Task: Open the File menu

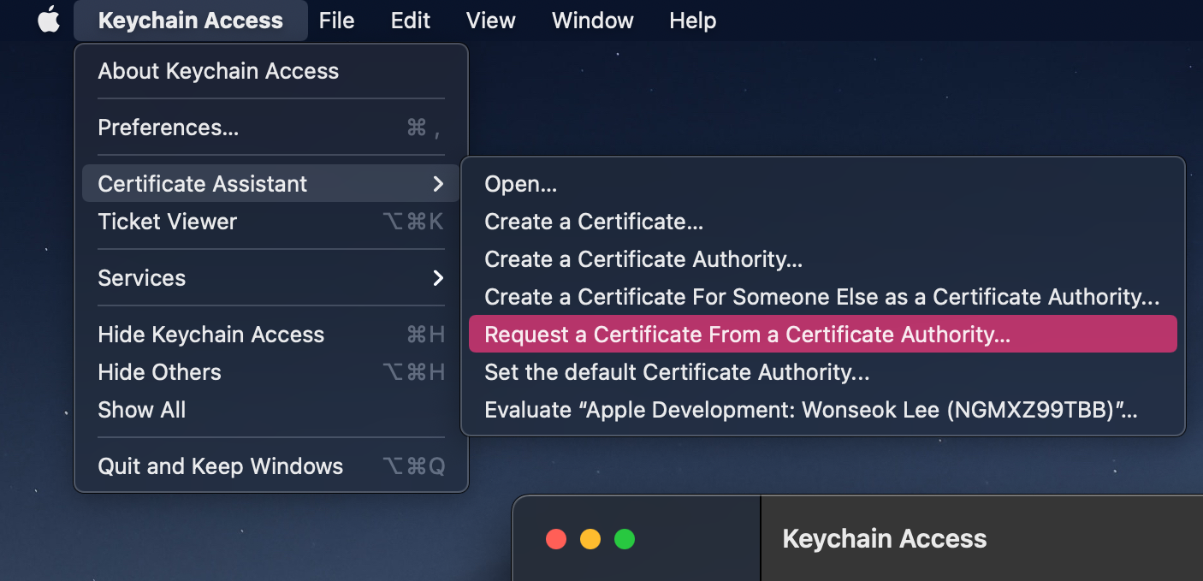Action: pyautogui.click(x=336, y=21)
